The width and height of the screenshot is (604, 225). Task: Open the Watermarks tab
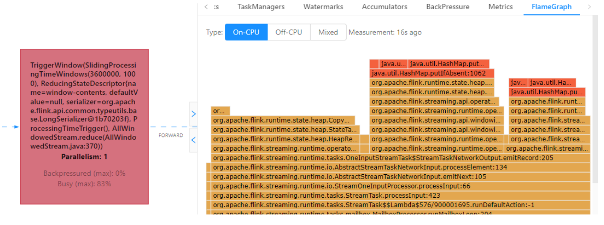(x=323, y=7)
